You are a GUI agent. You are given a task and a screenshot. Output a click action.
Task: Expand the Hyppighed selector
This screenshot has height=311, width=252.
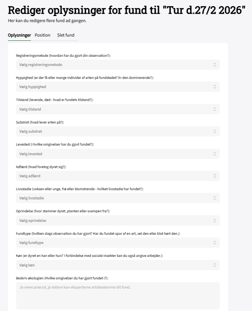click(x=118, y=87)
